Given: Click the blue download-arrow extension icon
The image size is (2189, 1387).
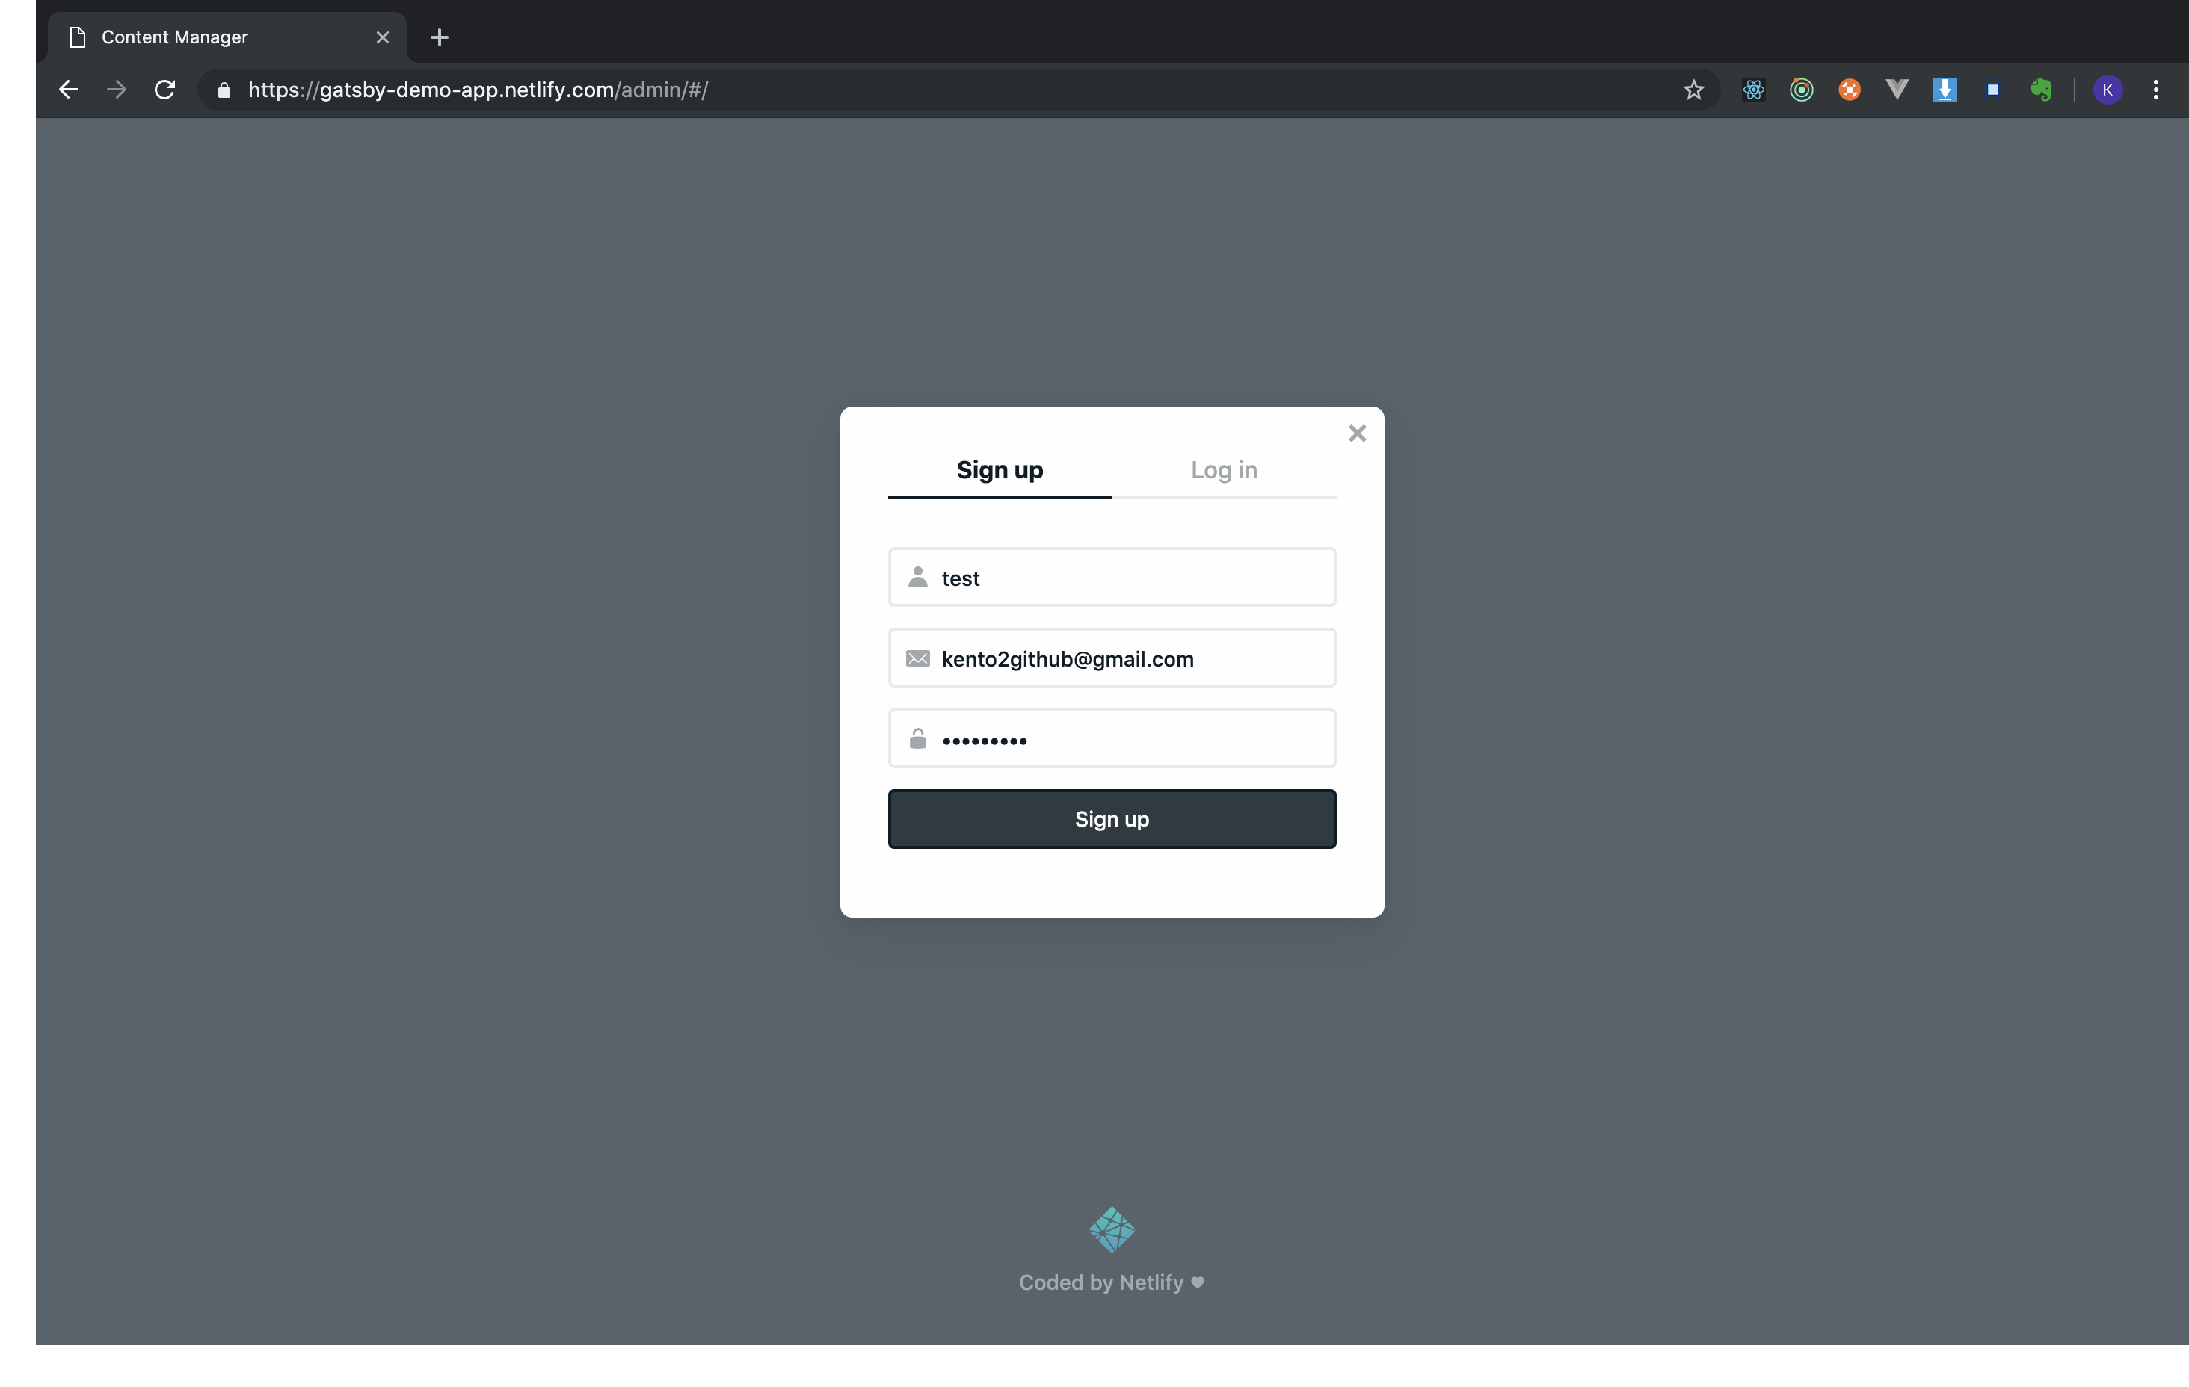Looking at the screenshot, I should (1945, 90).
